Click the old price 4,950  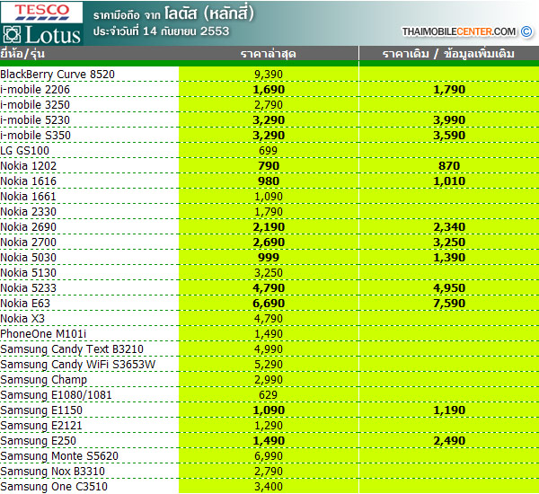[x=449, y=287]
